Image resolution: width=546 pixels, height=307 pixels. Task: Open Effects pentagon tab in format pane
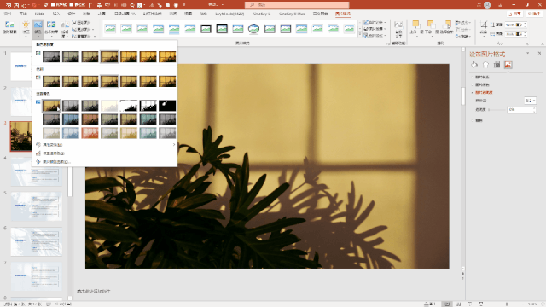click(x=485, y=65)
